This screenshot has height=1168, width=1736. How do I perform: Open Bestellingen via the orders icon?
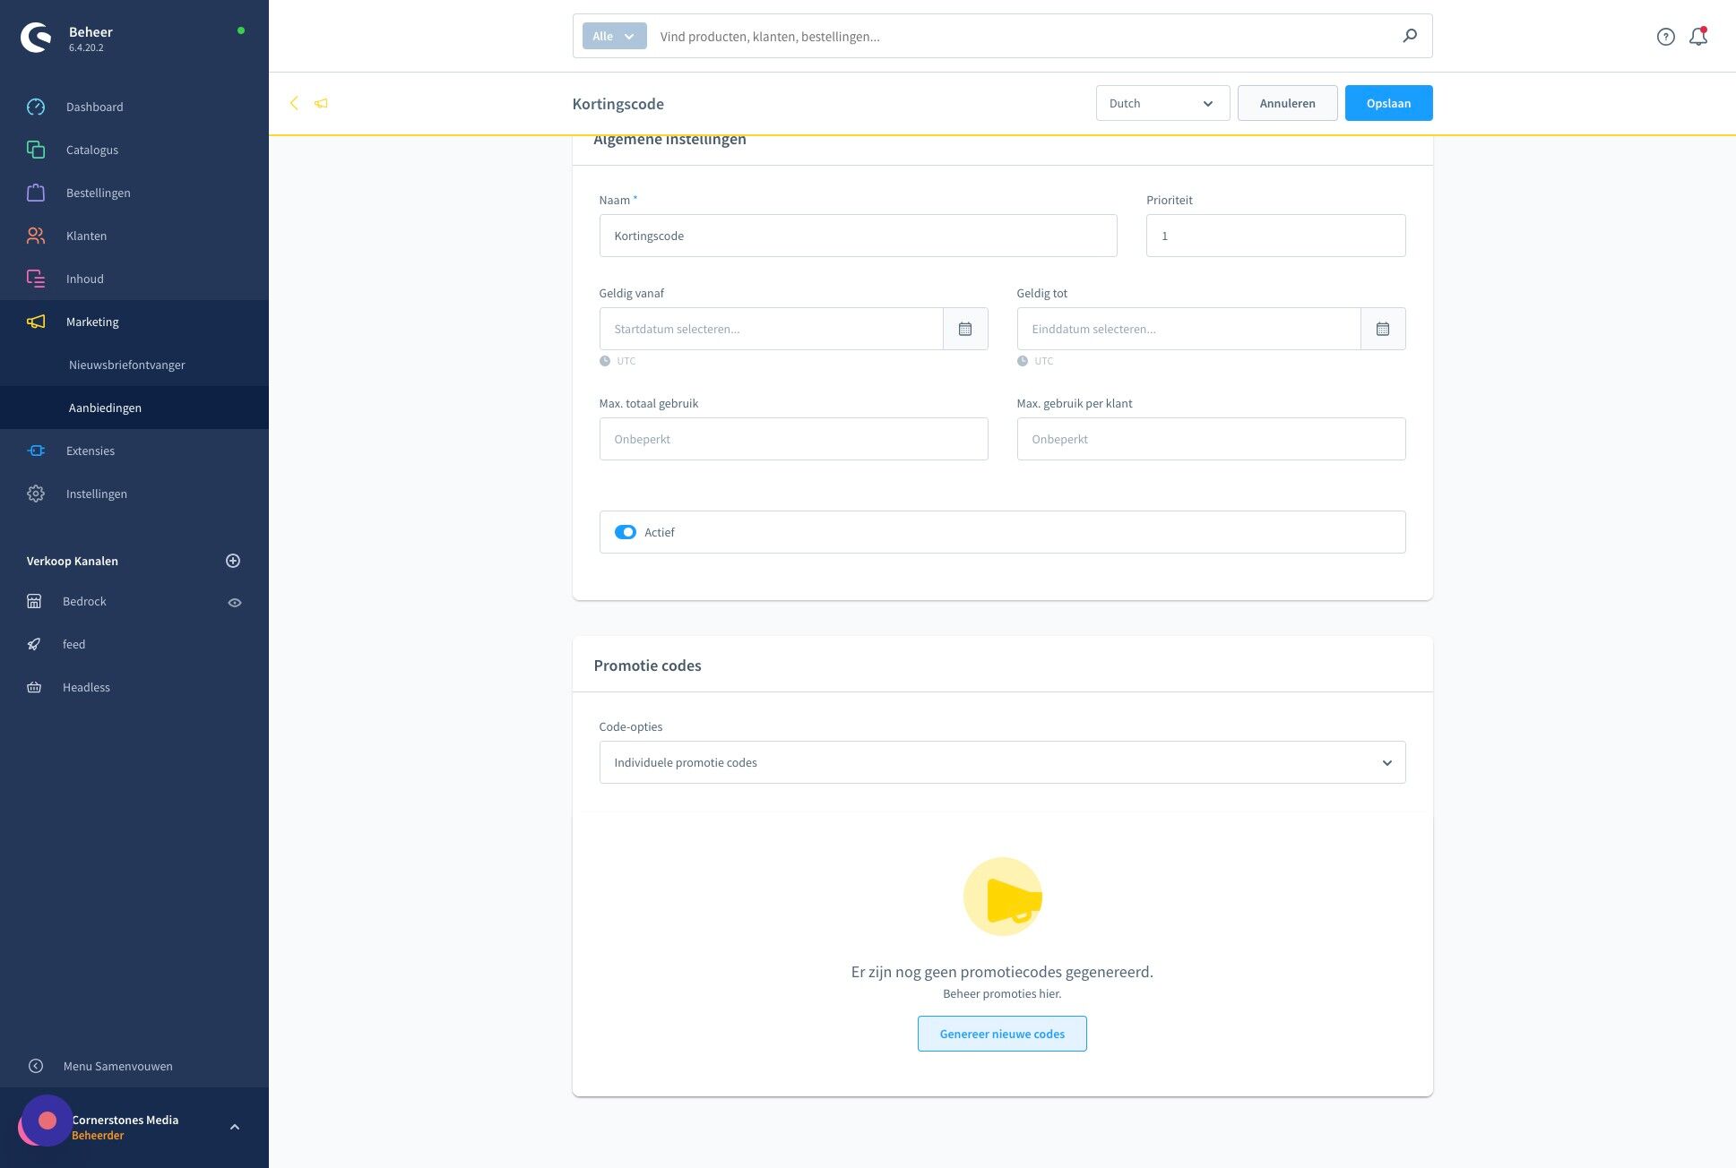coord(36,193)
